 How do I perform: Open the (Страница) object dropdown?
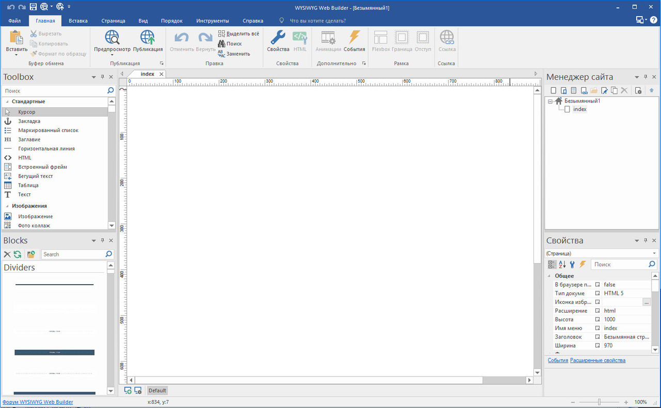click(x=654, y=253)
